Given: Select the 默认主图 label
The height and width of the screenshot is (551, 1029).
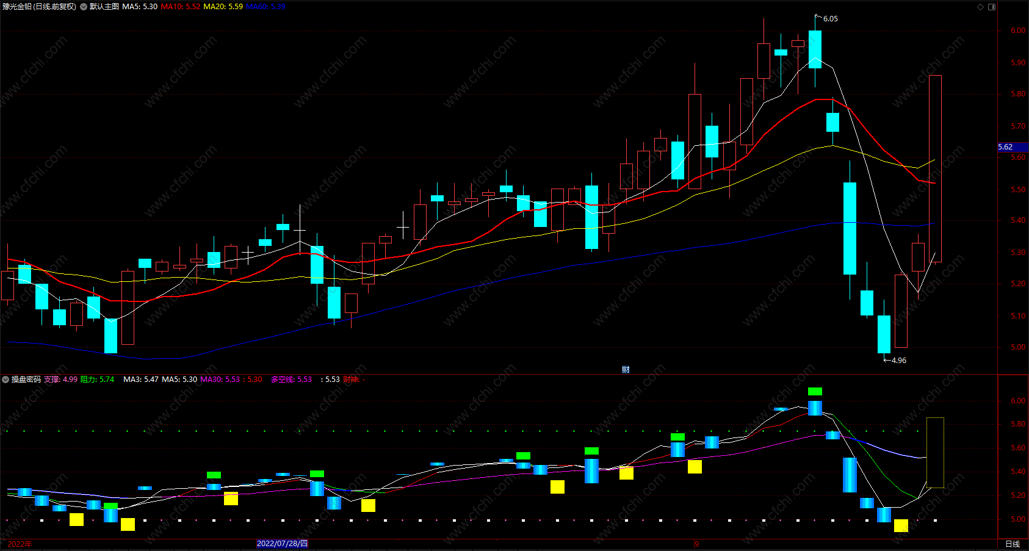Looking at the screenshot, I should 104,7.
